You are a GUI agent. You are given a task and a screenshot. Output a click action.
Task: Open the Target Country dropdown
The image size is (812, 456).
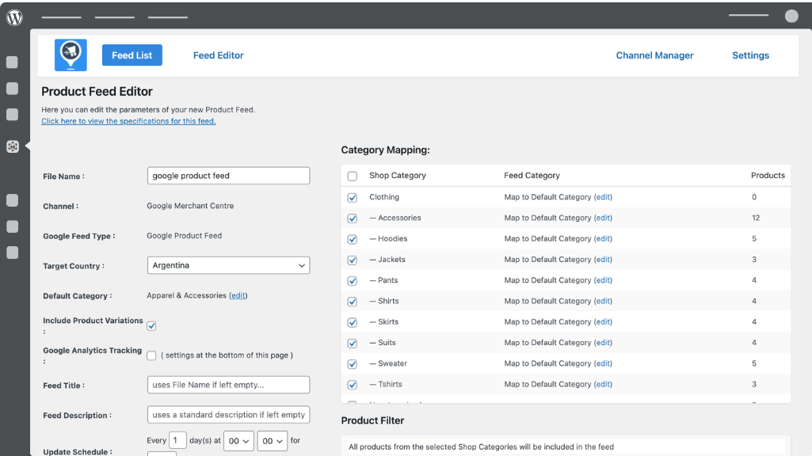(x=228, y=266)
